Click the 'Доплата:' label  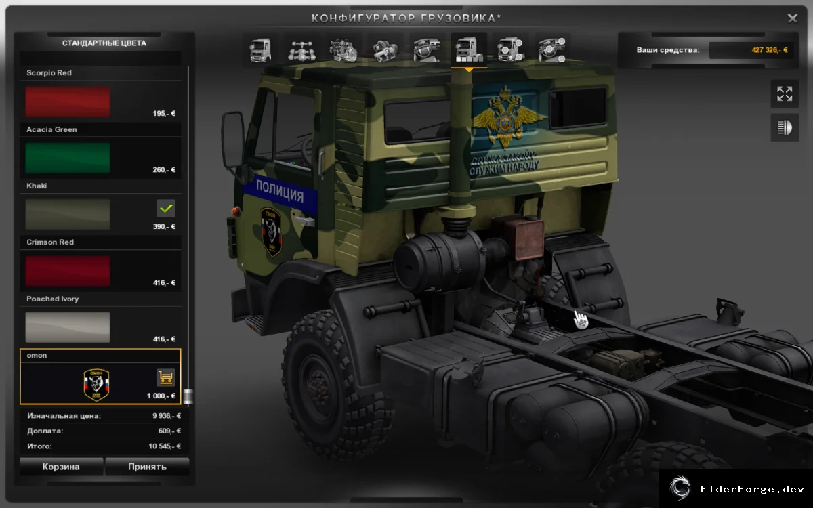[45, 431]
